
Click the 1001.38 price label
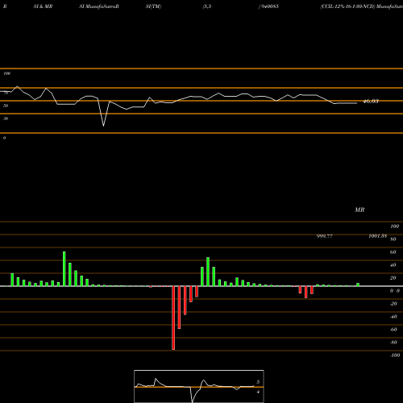point(377,236)
